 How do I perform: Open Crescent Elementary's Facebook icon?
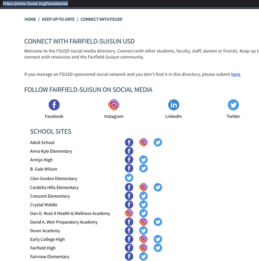[x=129, y=196]
